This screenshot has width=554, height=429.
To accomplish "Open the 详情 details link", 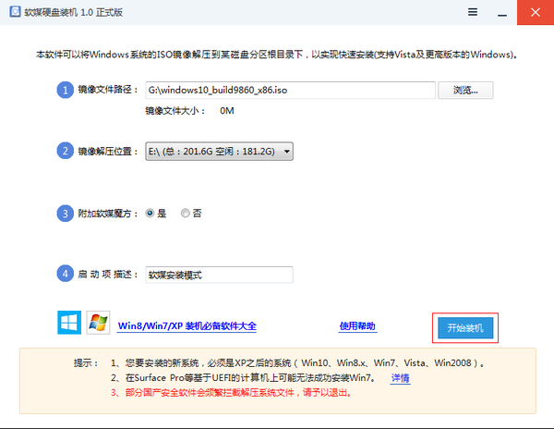I will coord(400,378).
